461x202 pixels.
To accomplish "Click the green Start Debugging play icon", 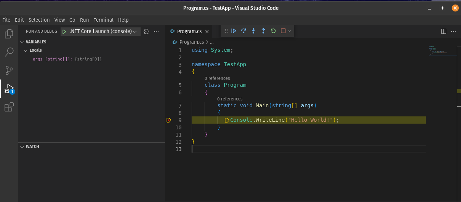I will click(x=64, y=32).
